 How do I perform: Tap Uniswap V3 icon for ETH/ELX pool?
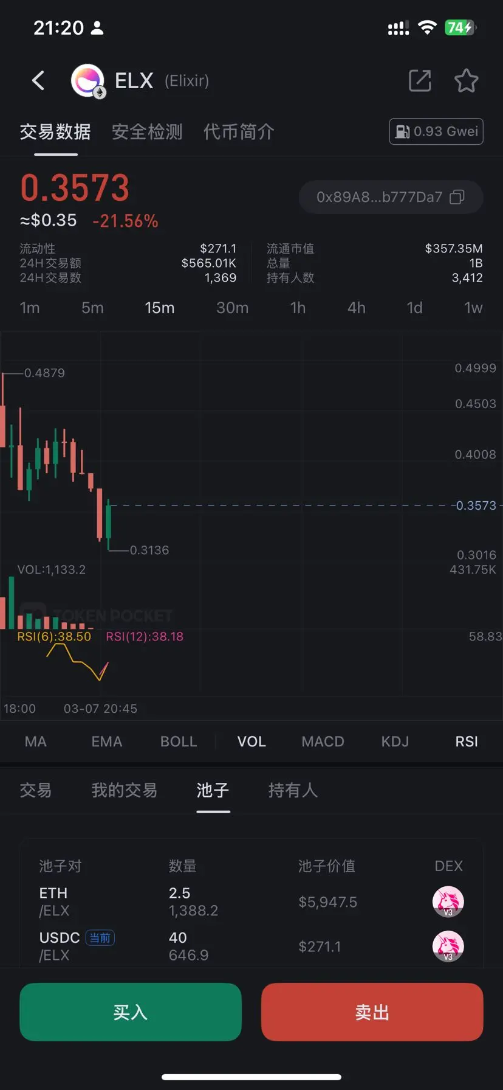coord(448,901)
